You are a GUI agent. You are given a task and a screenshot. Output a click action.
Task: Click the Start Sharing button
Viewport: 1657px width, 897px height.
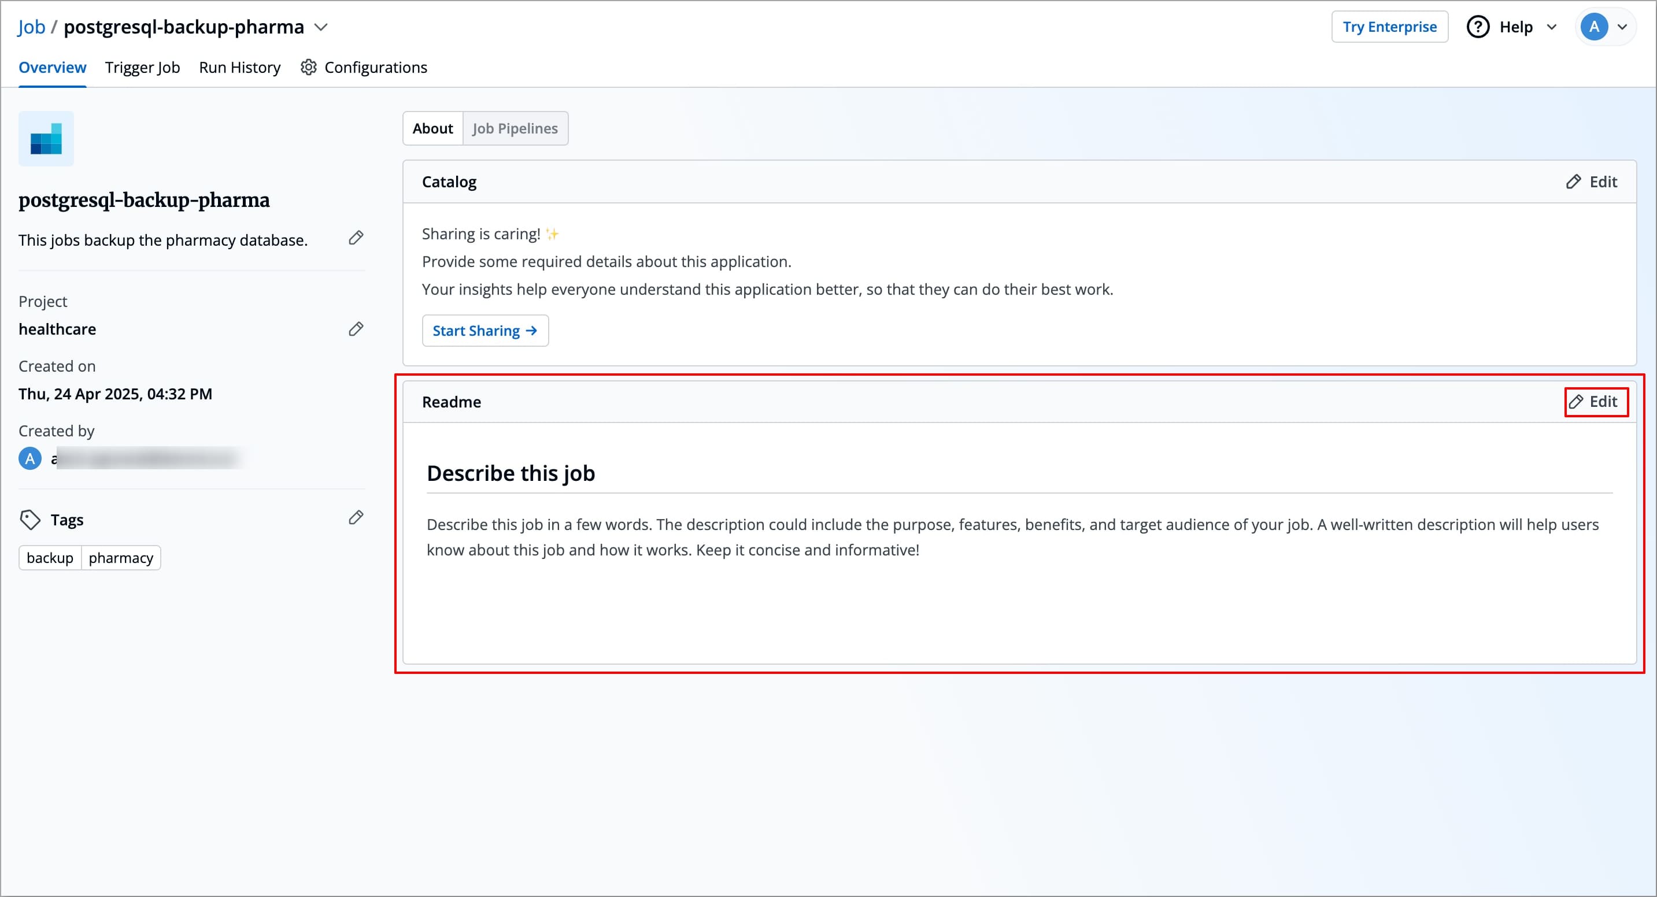[x=485, y=330]
